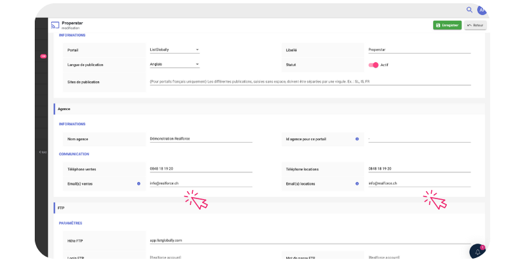This screenshot has width=525, height=262.
Task: Open the Portail ListGlobally dropdown
Action: (x=175, y=50)
